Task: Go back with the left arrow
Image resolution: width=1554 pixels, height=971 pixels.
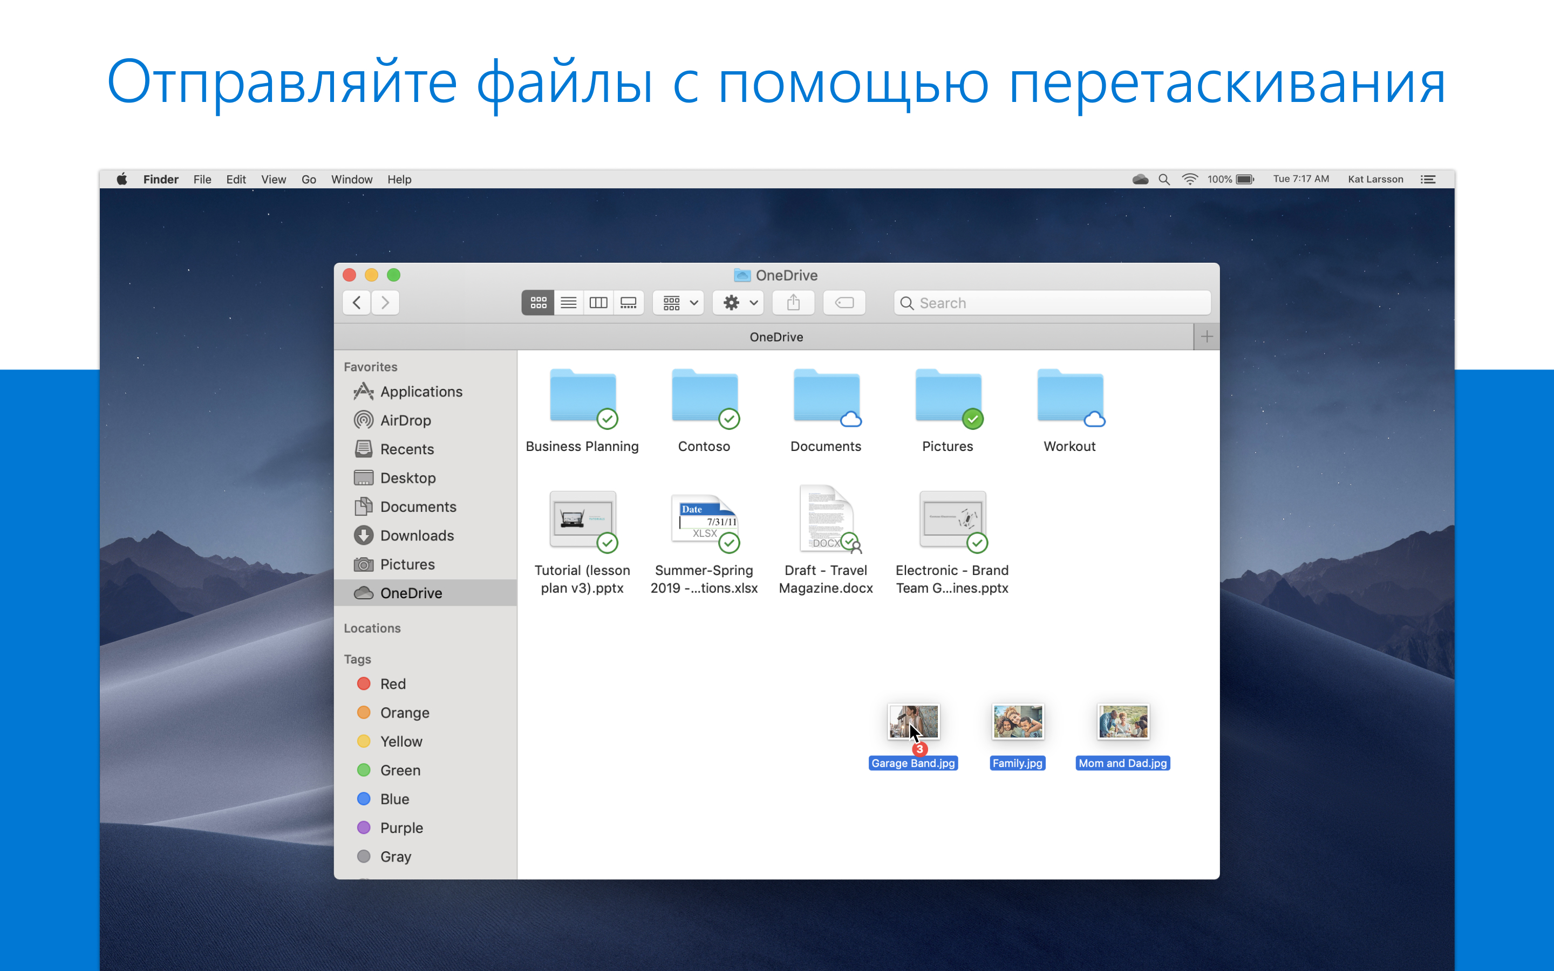Action: [357, 303]
